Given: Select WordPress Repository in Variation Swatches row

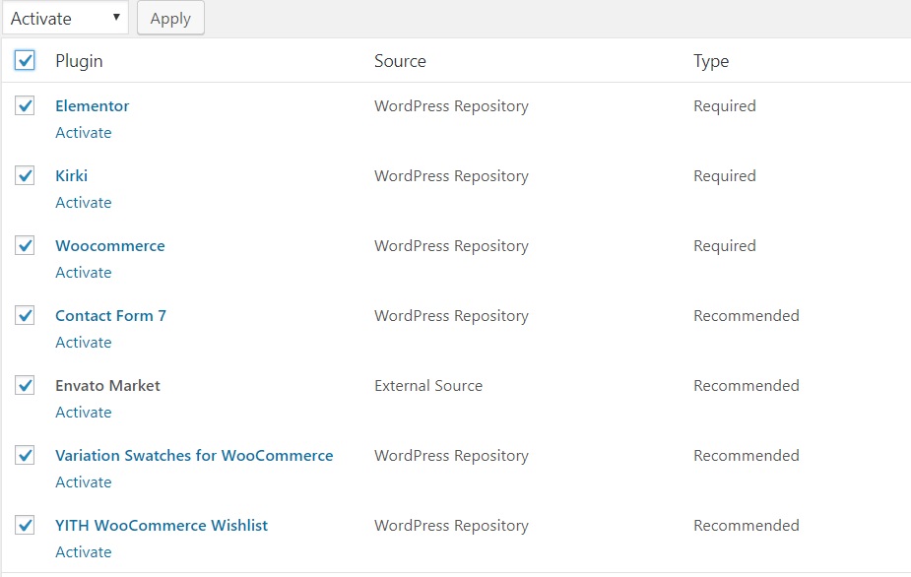Looking at the screenshot, I should [x=451, y=455].
